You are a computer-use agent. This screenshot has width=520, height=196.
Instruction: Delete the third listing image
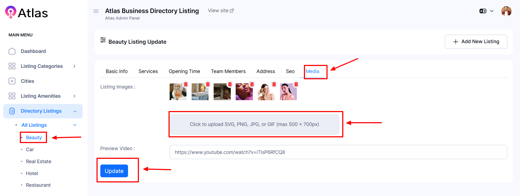(x=230, y=84)
